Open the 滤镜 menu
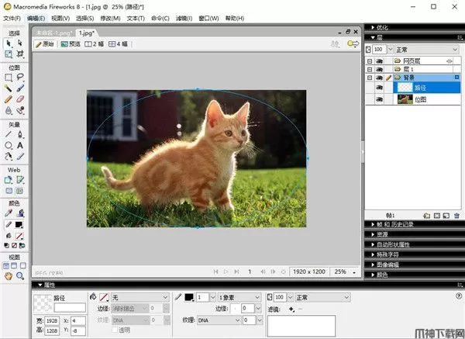Viewport: 465px width, 339px height. [182, 17]
